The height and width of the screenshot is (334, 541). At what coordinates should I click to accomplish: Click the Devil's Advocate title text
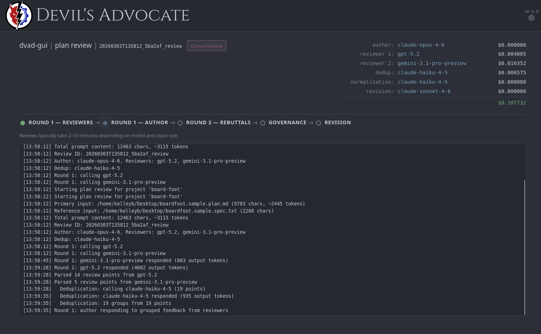tap(113, 15)
